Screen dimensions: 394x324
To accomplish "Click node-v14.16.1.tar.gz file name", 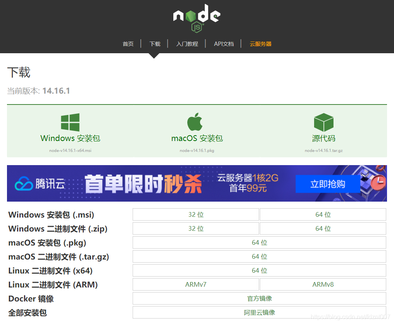I will point(324,151).
